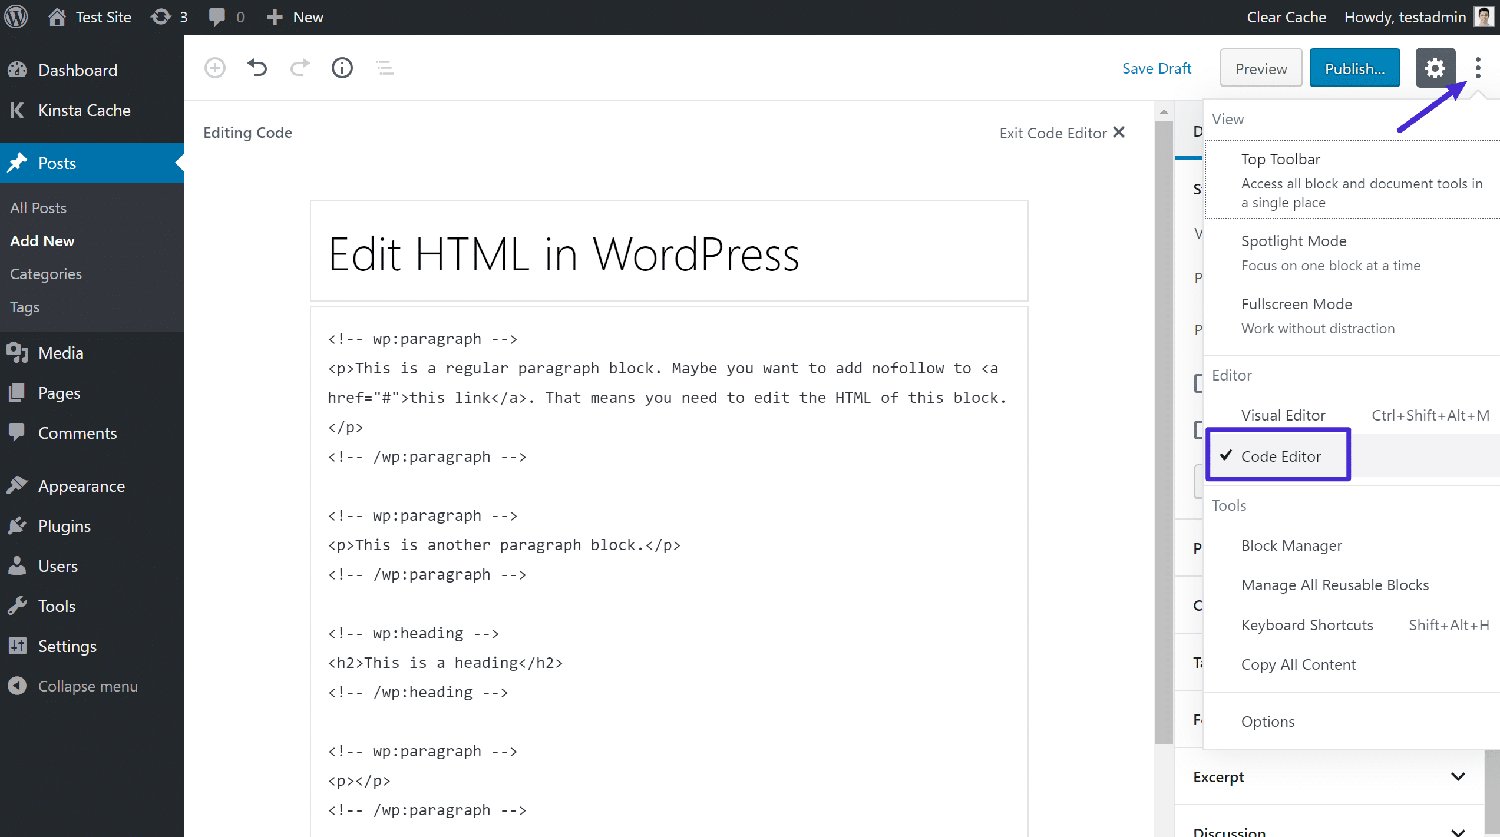Click Copy All Content option
This screenshot has width=1500, height=837.
coord(1298,663)
